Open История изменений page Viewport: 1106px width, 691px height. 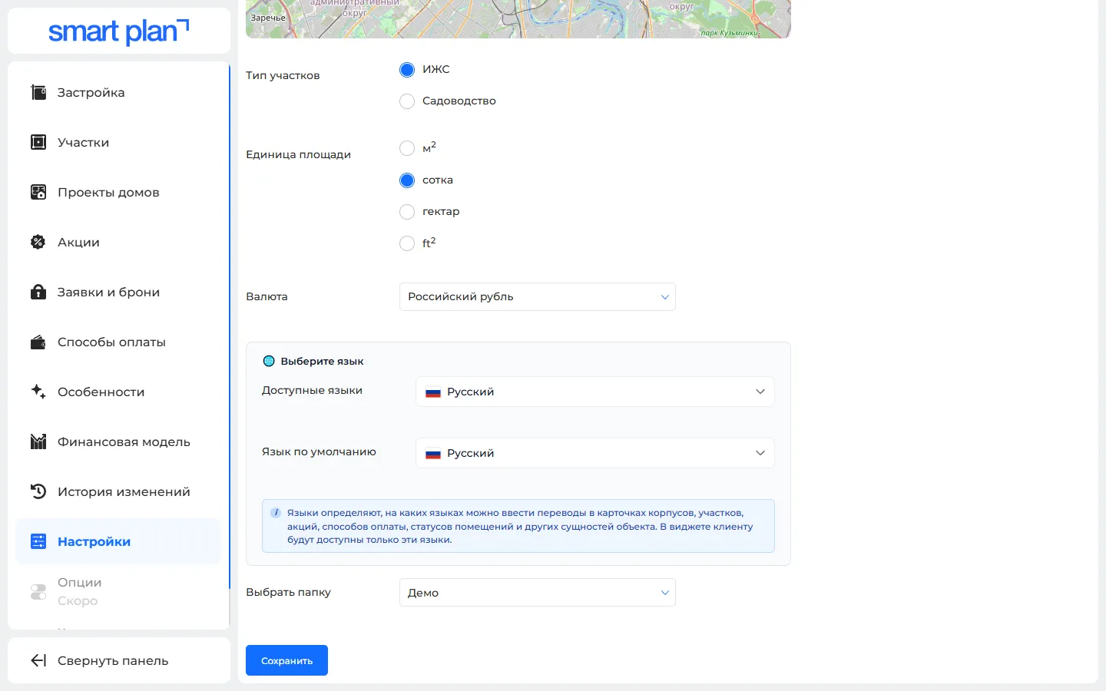pyautogui.click(x=118, y=492)
